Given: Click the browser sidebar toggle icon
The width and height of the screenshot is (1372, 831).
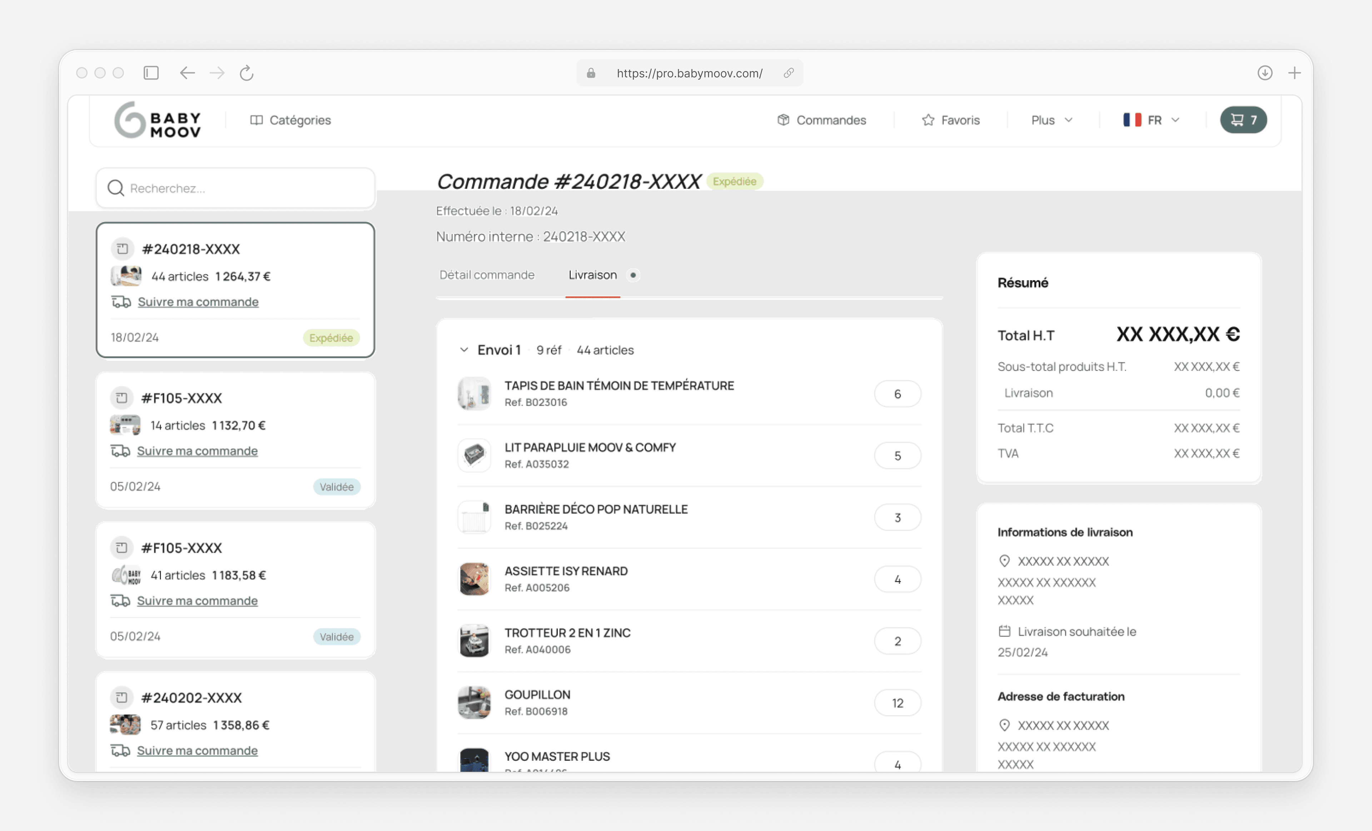Looking at the screenshot, I should click(x=151, y=73).
